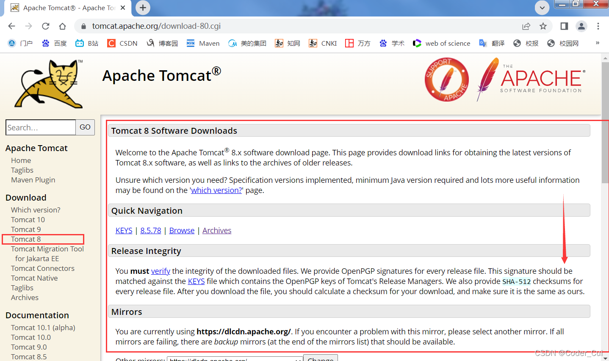Open the Browse quick navigation link
Screen dimensions: 609x361
click(x=182, y=231)
